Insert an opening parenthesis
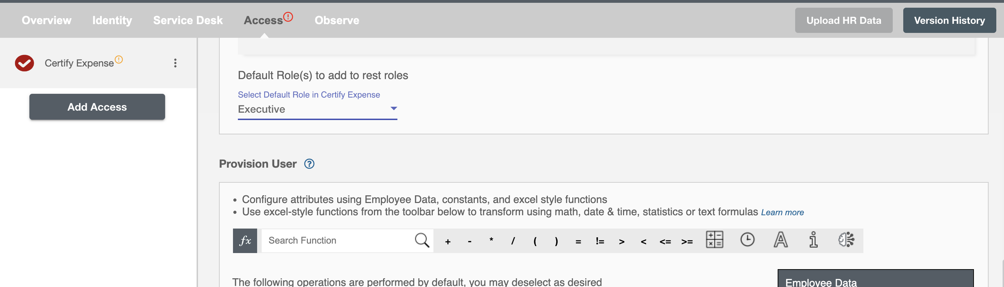This screenshot has width=1004, height=287. [x=535, y=241]
